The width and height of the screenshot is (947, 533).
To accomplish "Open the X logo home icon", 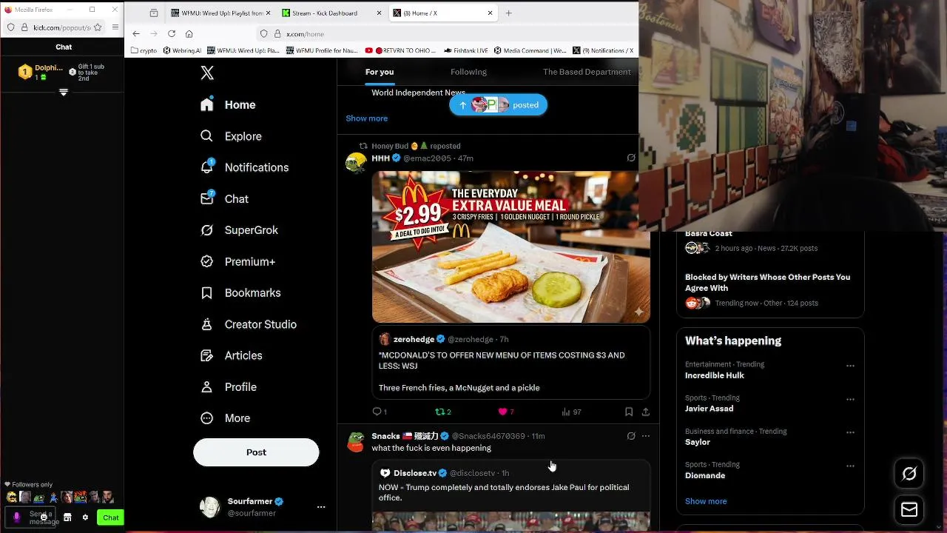I will pos(207,73).
